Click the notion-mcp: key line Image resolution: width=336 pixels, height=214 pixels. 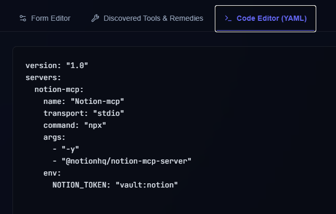(59, 89)
